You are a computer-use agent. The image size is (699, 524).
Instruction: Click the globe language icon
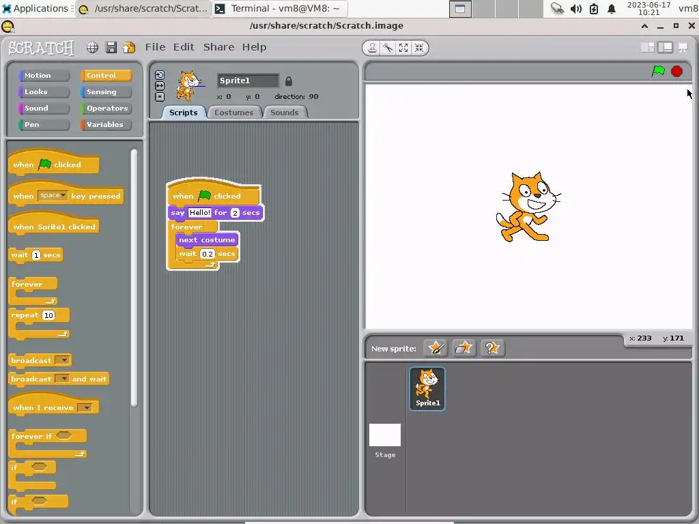coord(92,47)
